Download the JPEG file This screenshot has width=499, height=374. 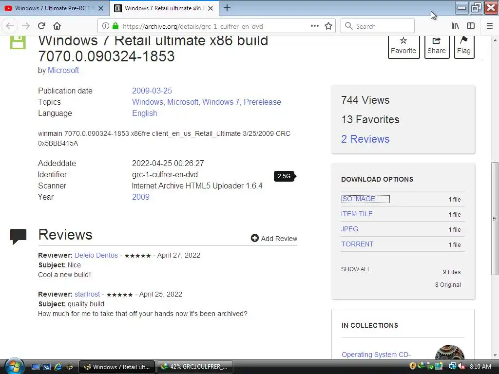pyautogui.click(x=349, y=229)
